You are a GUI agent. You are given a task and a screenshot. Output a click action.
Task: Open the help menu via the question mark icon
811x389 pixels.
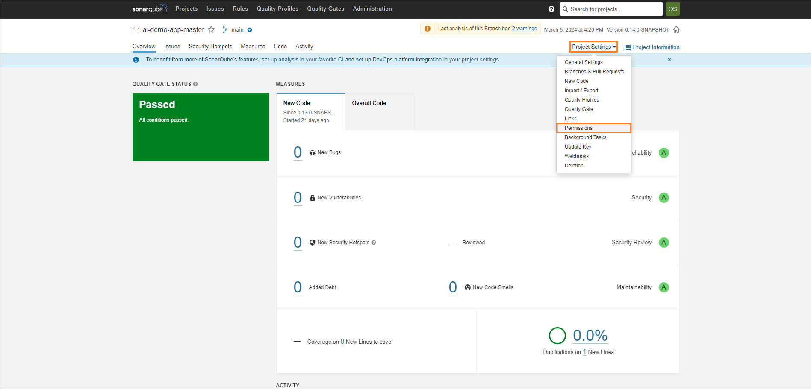coord(551,9)
